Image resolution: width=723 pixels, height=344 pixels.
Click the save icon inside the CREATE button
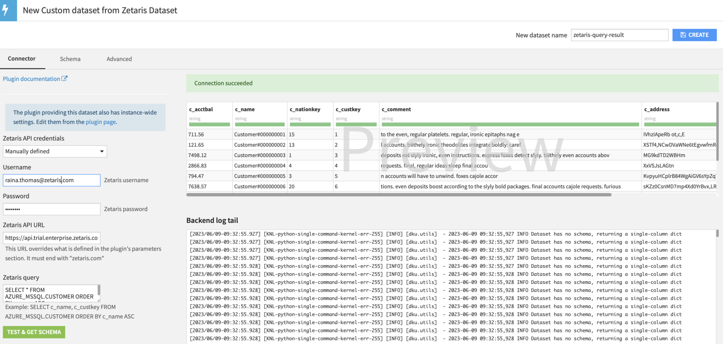pyautogui.click(x=683, y=35)
